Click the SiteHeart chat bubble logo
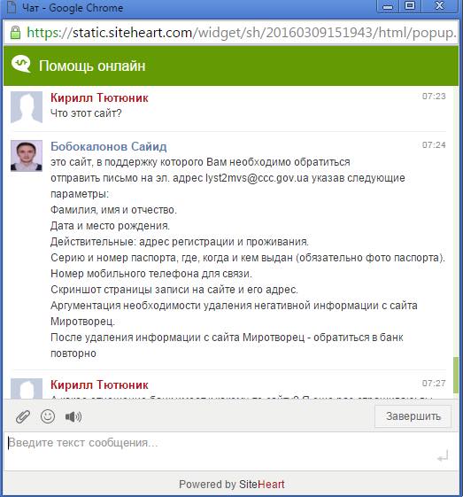 click(x=21, y=65)
